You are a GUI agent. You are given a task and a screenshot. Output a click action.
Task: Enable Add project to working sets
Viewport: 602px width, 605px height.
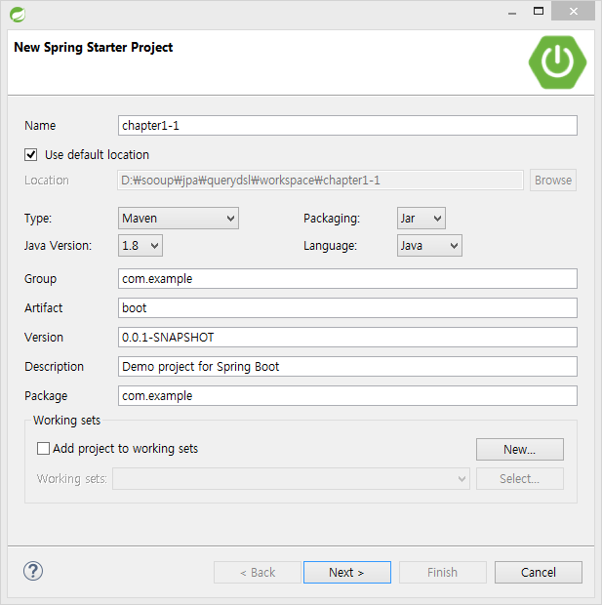click(43, 448)
